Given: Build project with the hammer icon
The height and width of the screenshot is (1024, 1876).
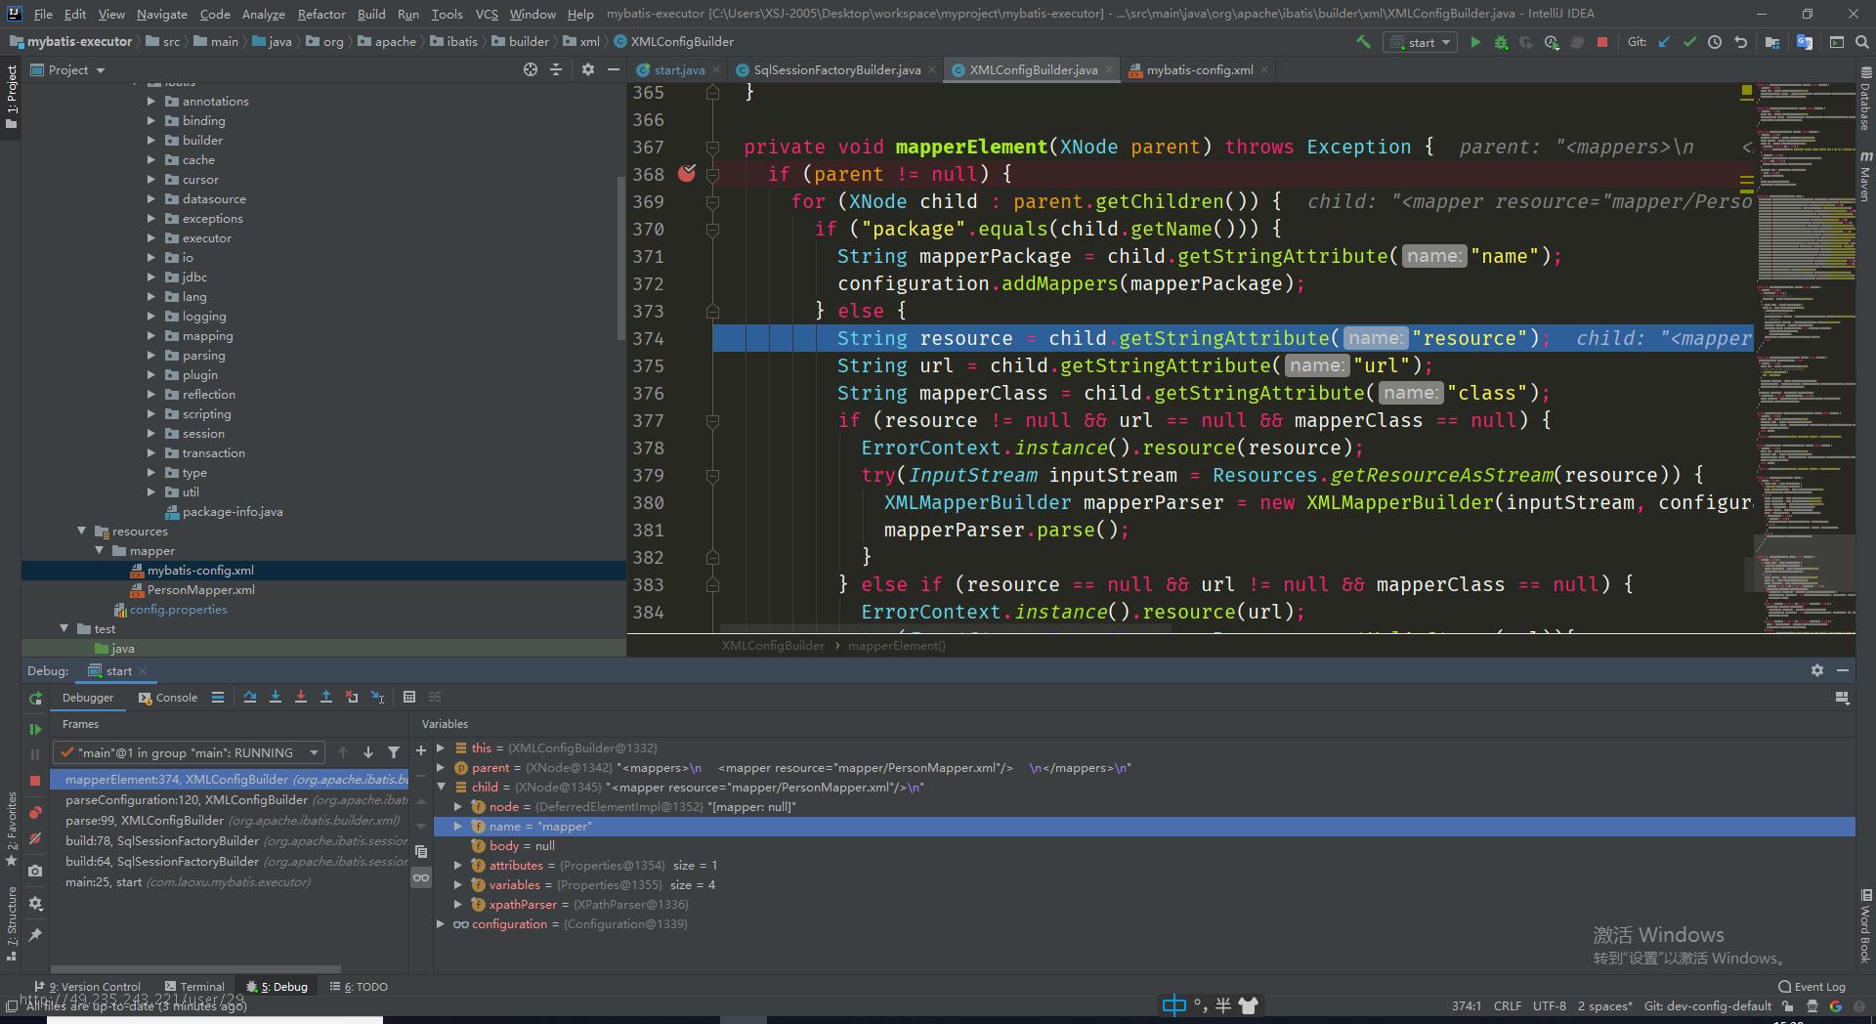Looking at the screenshot, I should [1363, 42].
